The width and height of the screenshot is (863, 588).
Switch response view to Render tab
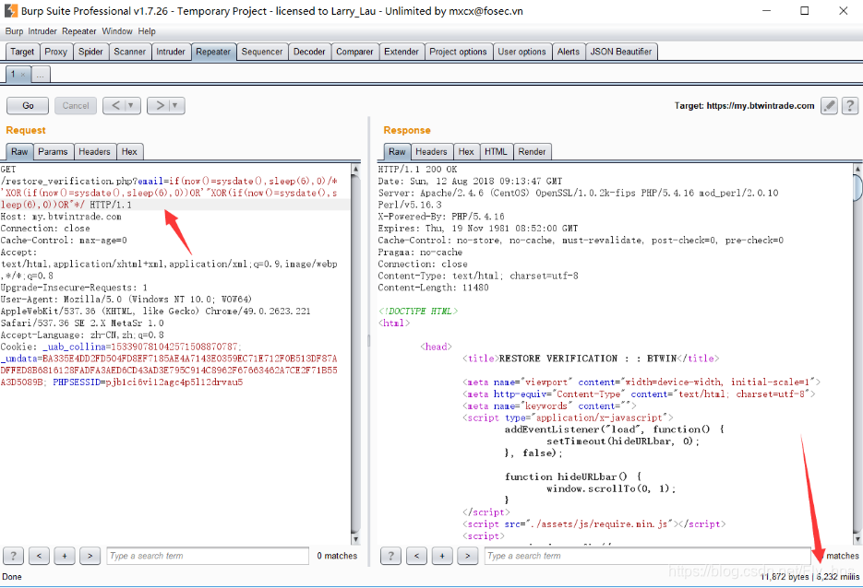tap(532, 152)
